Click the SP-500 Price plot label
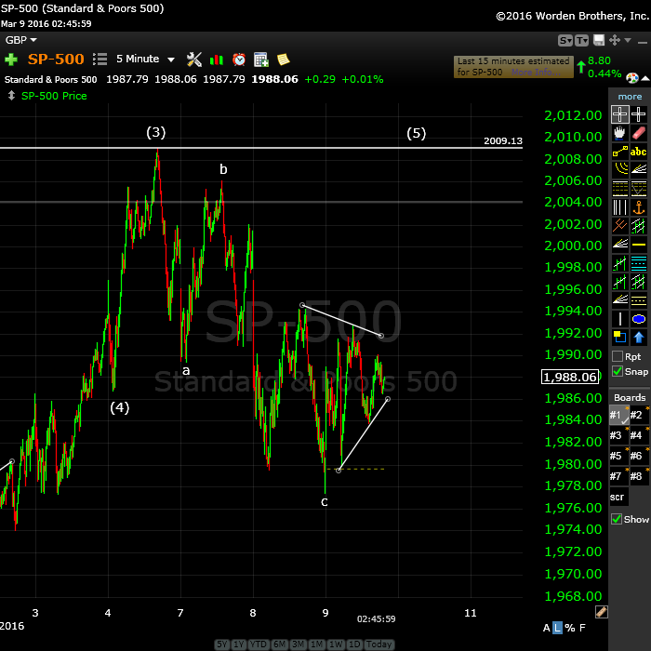This screenshot has height=651, width=651. (54, 96)
